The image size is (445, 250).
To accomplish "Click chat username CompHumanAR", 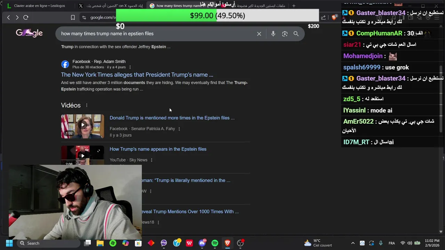I will click(x=379, y=33).
